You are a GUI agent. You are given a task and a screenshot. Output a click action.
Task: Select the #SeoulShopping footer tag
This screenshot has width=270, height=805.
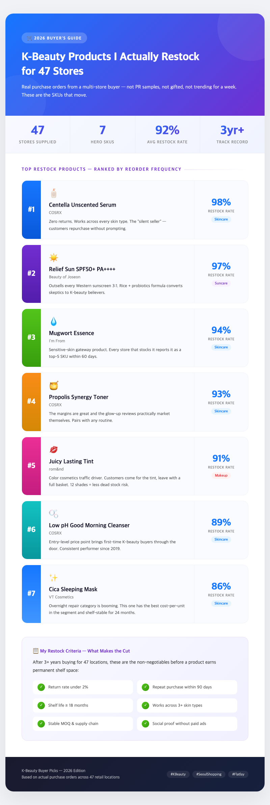click(209, 774)
